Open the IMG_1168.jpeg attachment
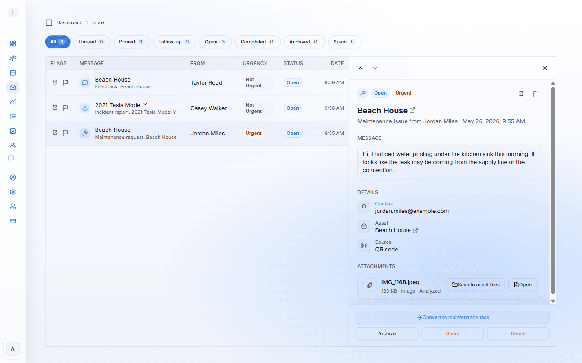The width and height of the screenshot is (582, 363). pos(523,285)
